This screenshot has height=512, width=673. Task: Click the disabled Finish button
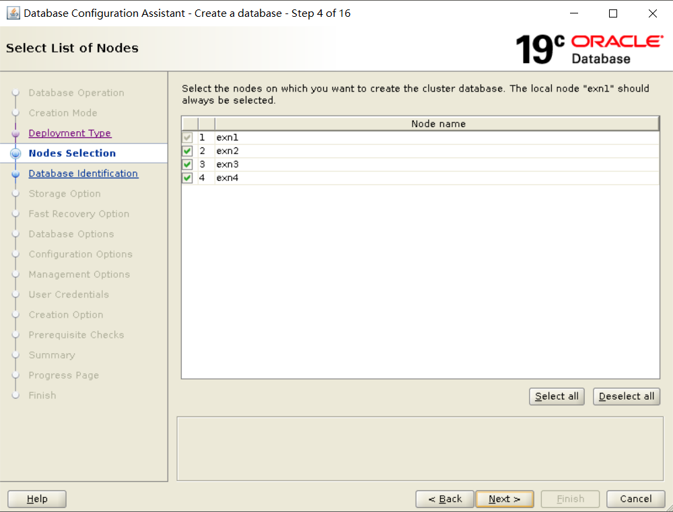coord(571,499)
